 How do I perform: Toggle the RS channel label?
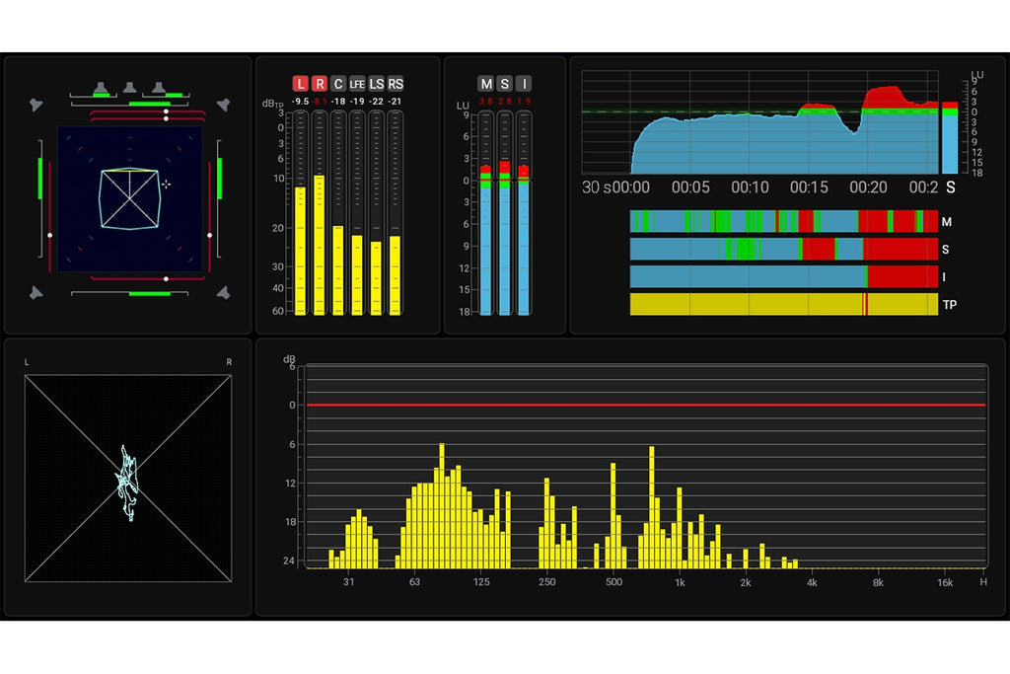click(396, 84)
